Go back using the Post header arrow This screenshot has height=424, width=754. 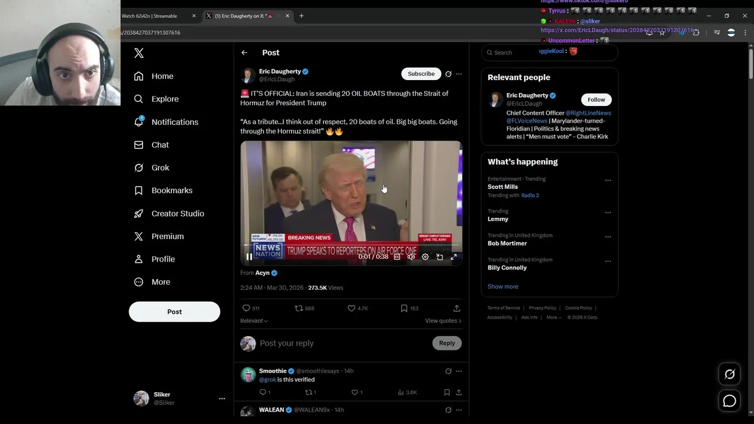click(244, 53)
